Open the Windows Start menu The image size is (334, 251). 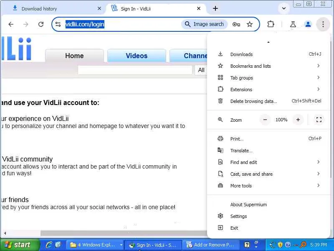(x=20, y=245)
